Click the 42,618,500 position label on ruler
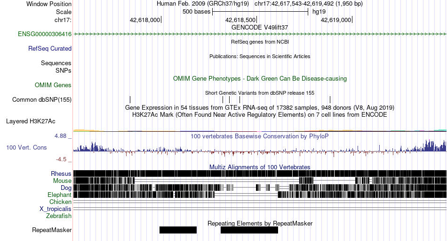The width and height of the screenshot is (447, 241). 240,20
